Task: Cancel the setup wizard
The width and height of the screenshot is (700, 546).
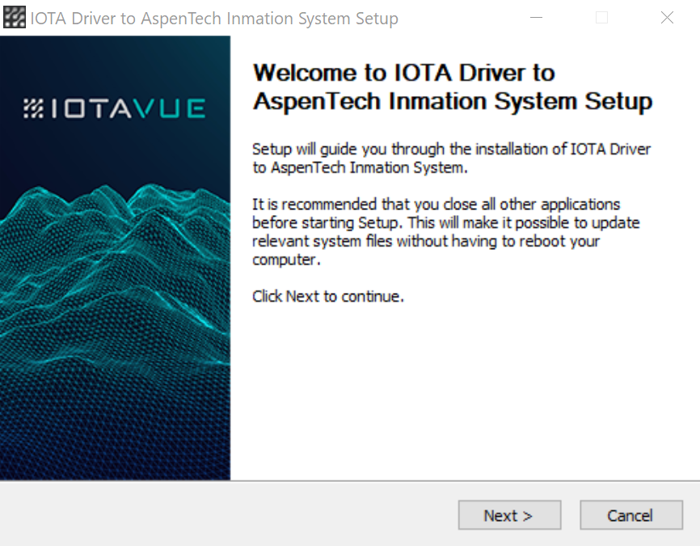Action: click(x=631, y=515)
